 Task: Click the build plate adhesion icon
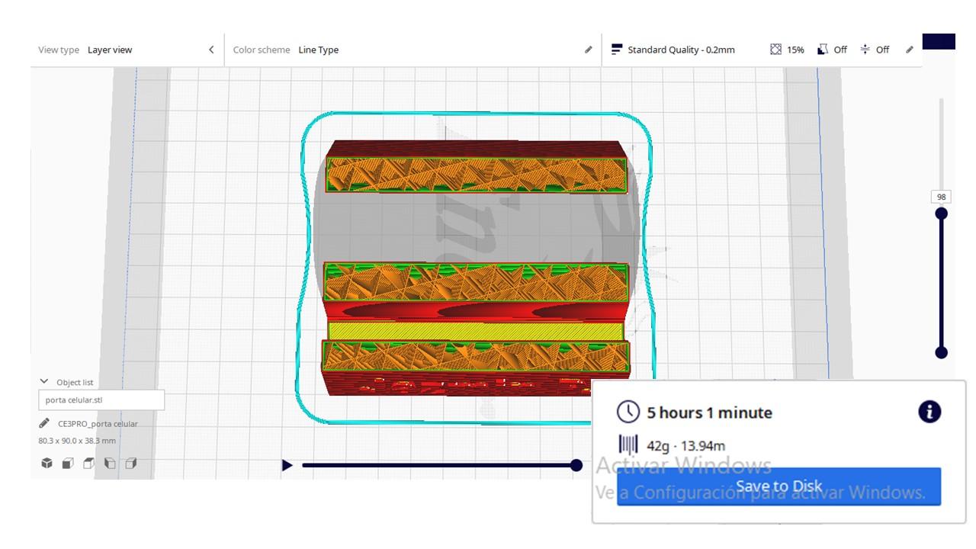coord(865,50)
